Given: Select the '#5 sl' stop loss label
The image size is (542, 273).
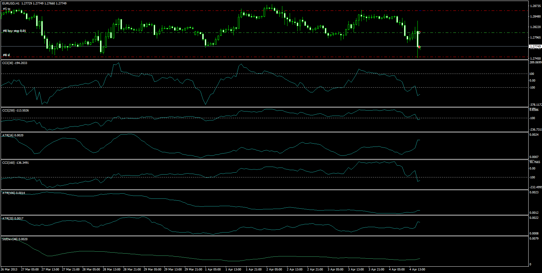Looking at the screenshot, I should click(6, 55).
